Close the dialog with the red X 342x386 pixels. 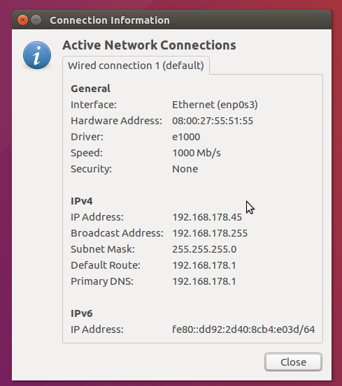click(x=22, y=20)
